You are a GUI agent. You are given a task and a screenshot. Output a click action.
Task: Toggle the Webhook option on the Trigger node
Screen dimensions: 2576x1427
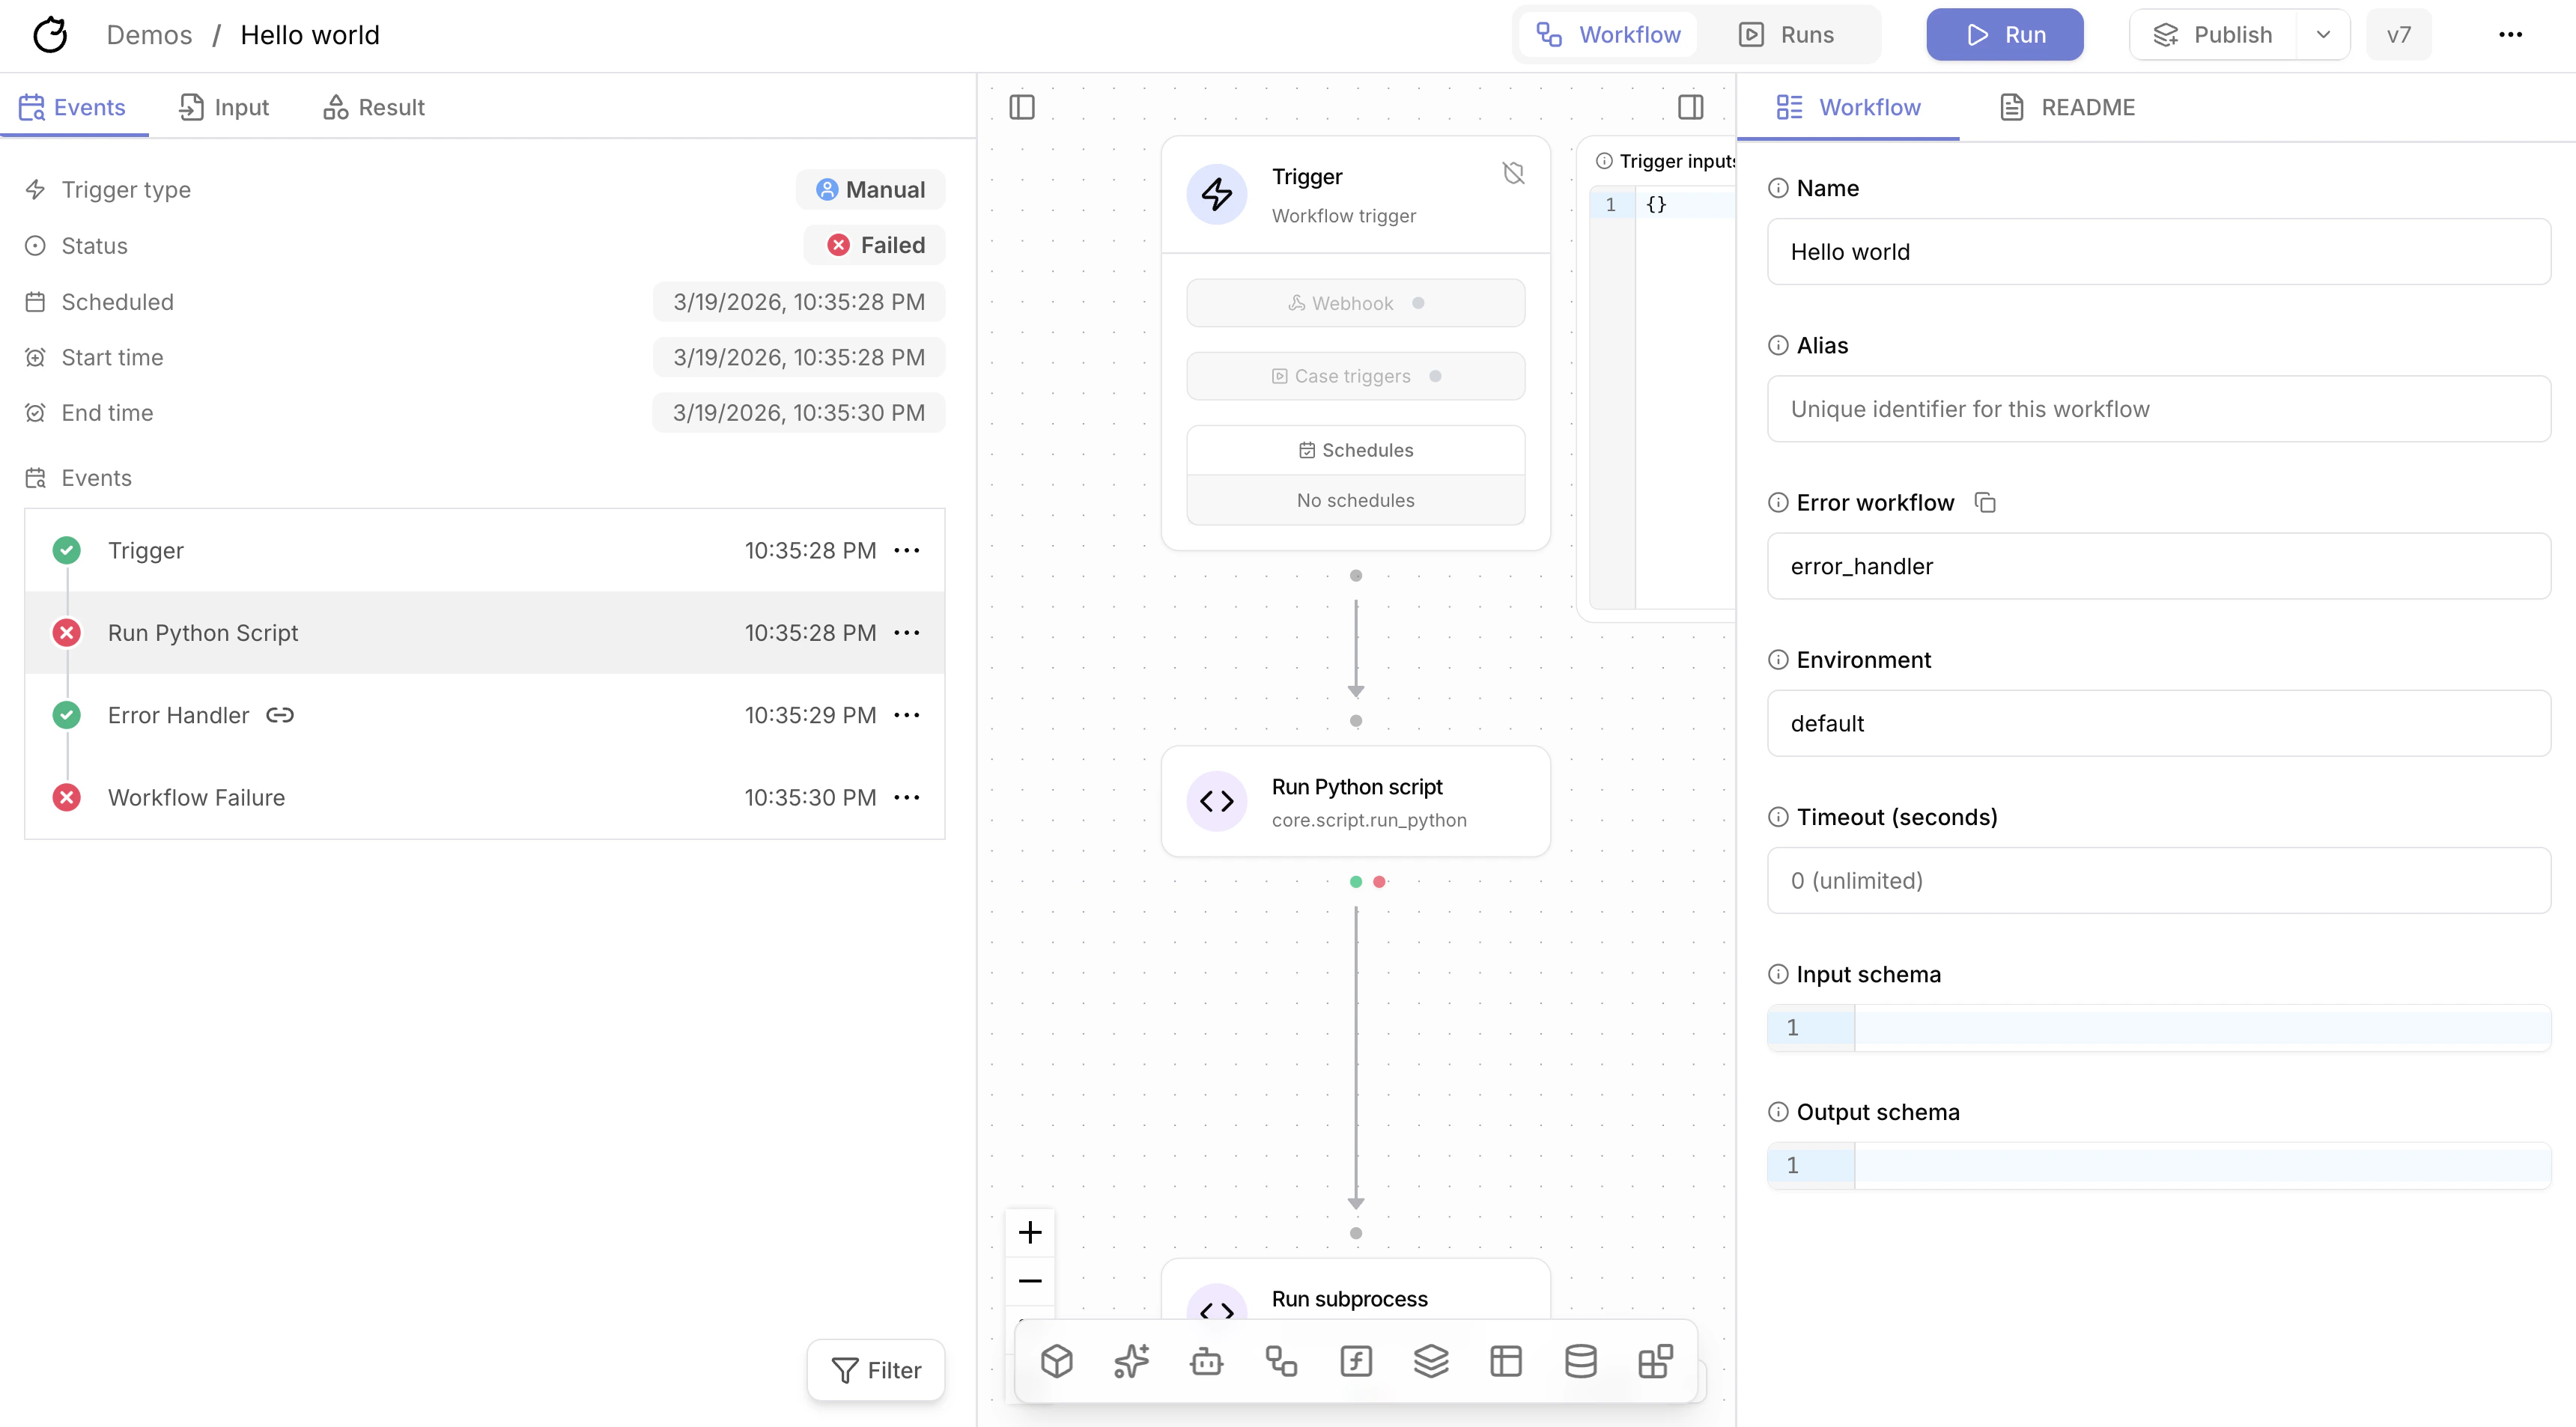1355,302
